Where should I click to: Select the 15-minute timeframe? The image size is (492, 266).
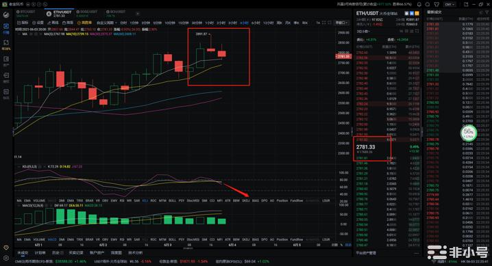[x=183, y=23]
